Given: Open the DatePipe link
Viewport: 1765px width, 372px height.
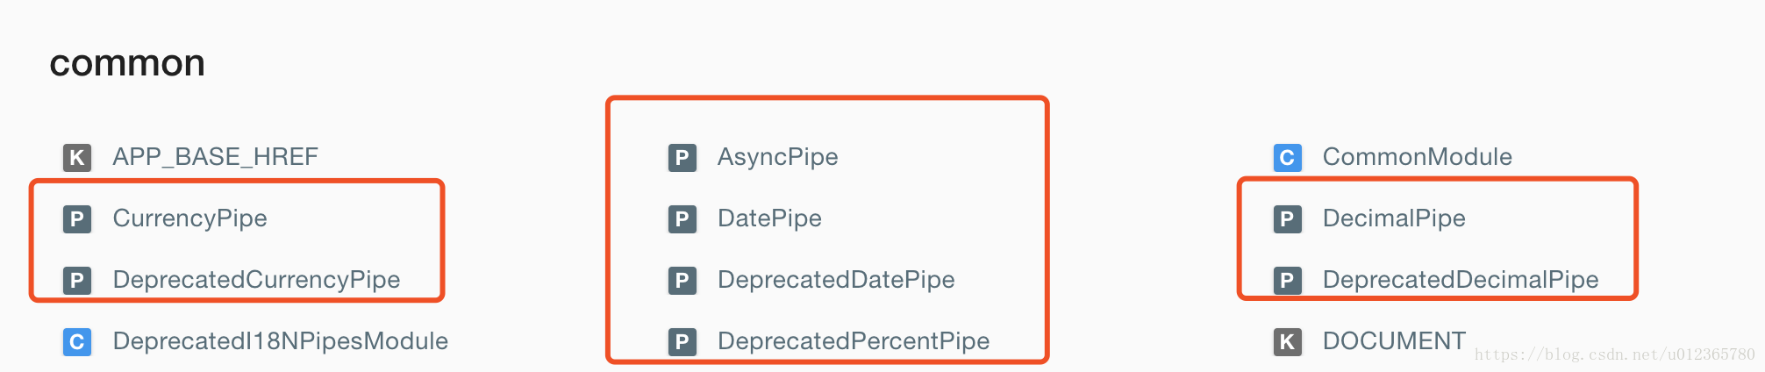Looking at the screenshot, I should point(769,218).
